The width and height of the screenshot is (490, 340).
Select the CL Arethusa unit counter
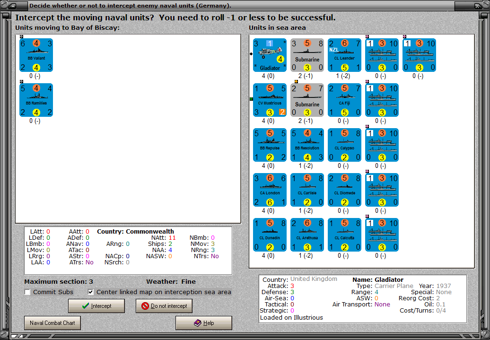(x=307, y=235)
